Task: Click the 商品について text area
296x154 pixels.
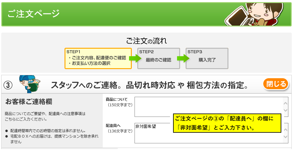Action: tap(211, 107)
